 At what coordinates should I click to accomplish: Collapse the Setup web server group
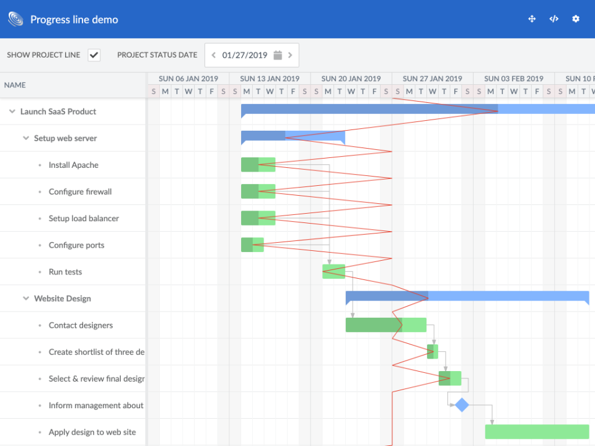coord(26,138)
